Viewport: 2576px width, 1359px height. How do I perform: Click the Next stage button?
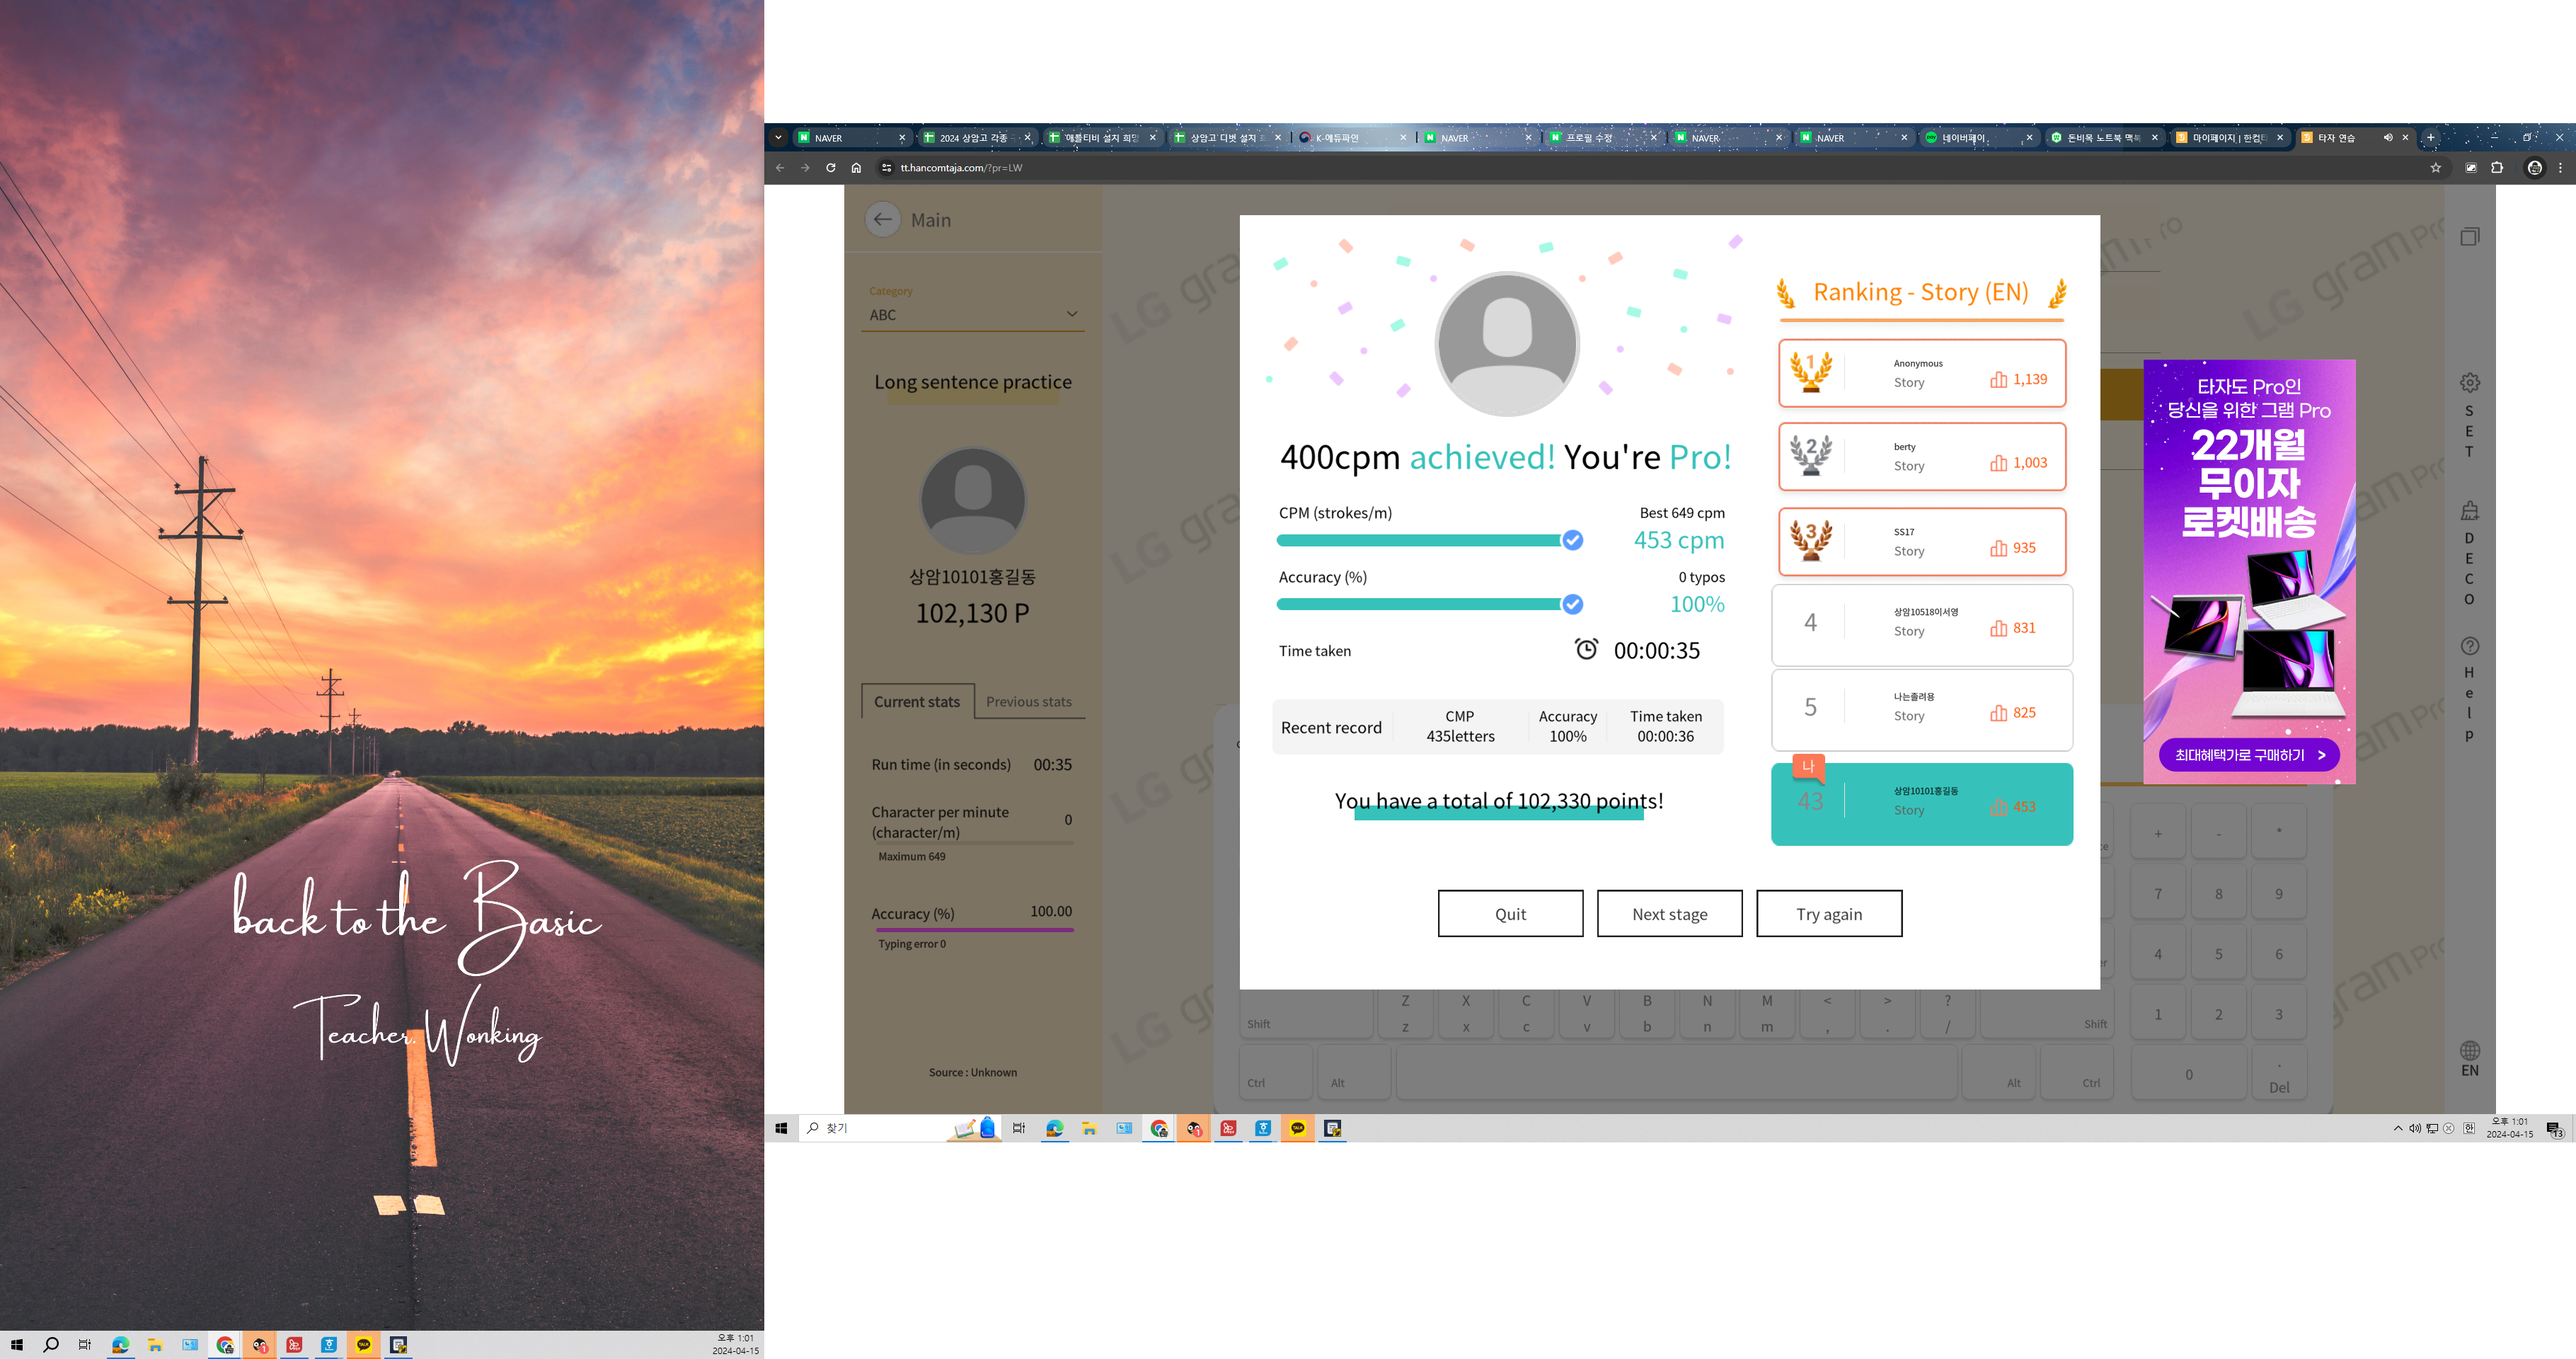pyautogui.click(x=1669, y=914)
